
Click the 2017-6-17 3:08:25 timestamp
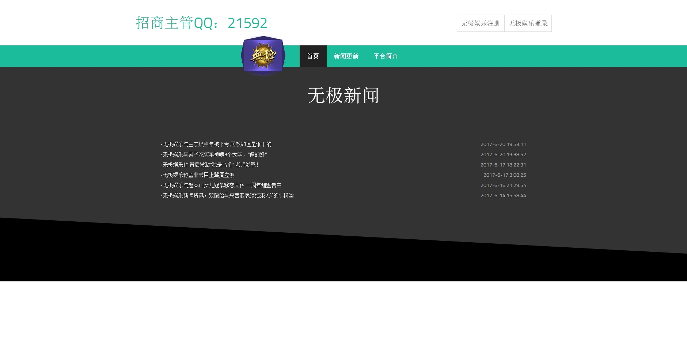tap(505, 175)
